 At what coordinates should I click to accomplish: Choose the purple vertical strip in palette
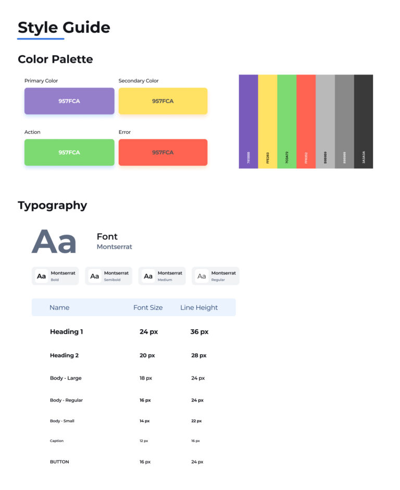click(x=248, y=121)
